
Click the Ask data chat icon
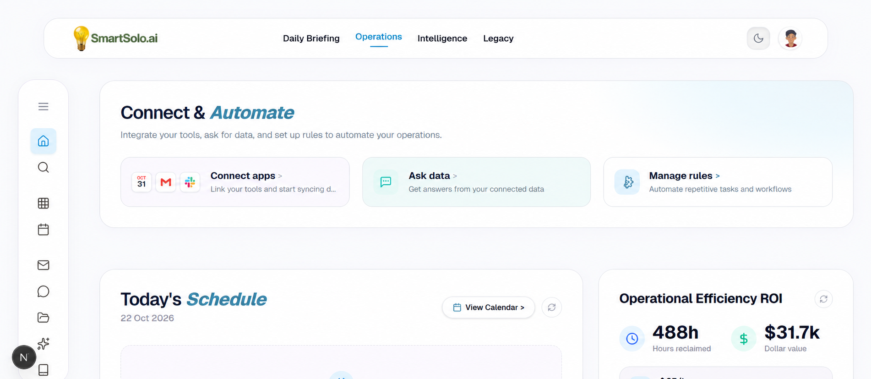[386, 182]
